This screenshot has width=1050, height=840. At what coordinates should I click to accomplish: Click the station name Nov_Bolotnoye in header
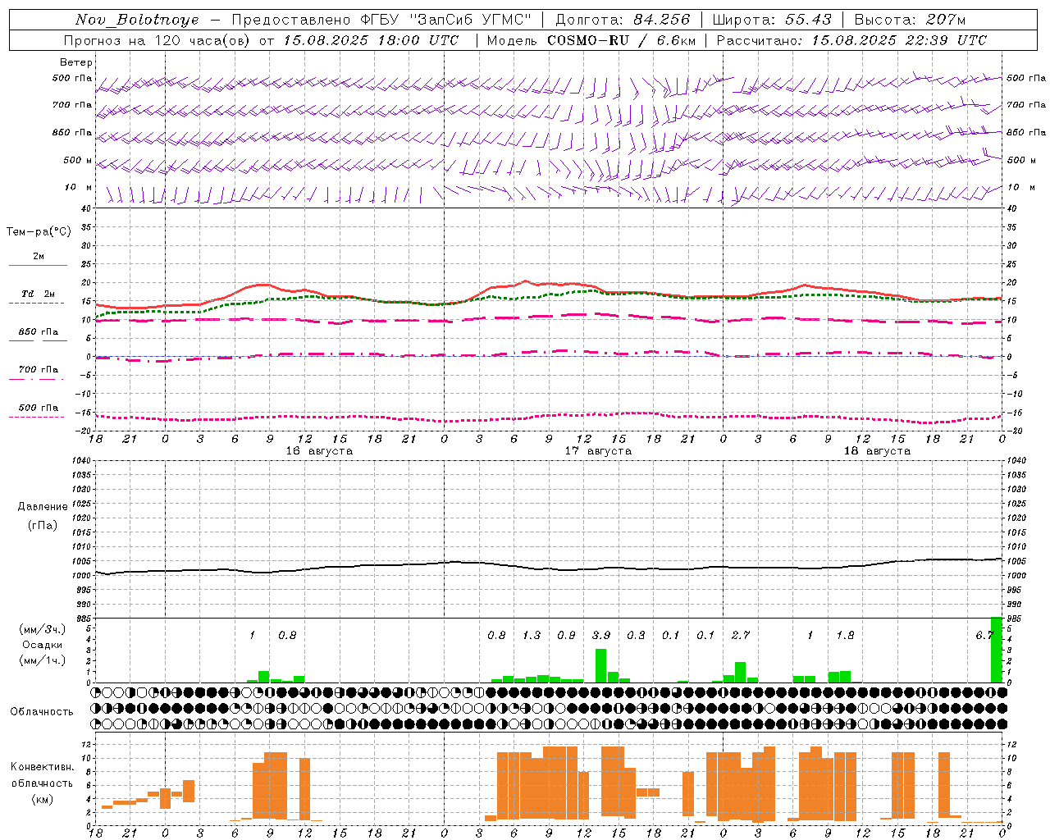(x=137, y=20)
